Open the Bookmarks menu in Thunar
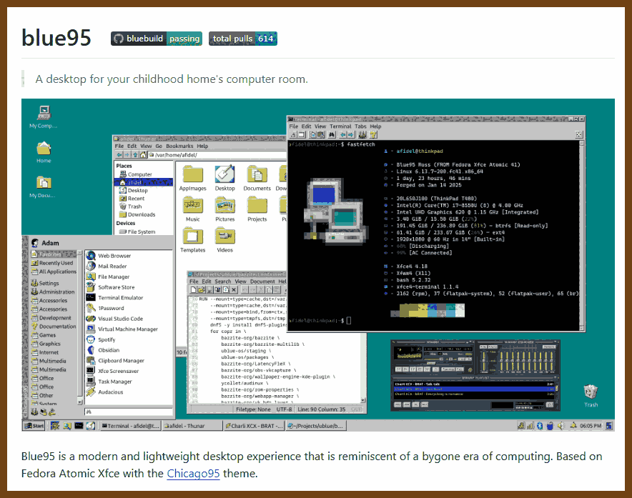632x498 pixels. [x=179, y=146]
